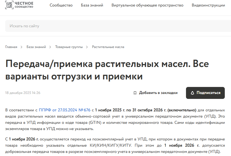Click the Добавить в закладки text
The image size is (231, 156).
158,93
